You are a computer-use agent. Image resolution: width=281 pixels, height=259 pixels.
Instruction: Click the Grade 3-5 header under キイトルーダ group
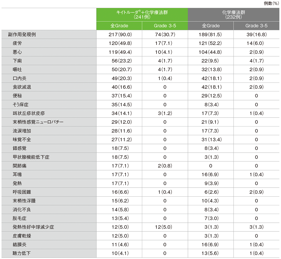click(165, 26)
